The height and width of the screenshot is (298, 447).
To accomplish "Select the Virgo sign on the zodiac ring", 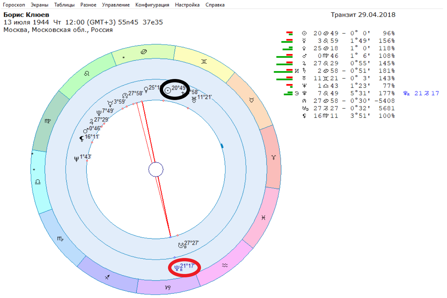I will 48,121.
